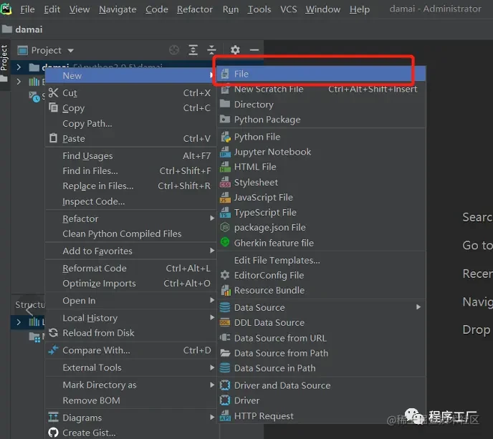This screenshot has height=439, width=493.
Task: Open the Help menu
Action: (x=360, y=9)
